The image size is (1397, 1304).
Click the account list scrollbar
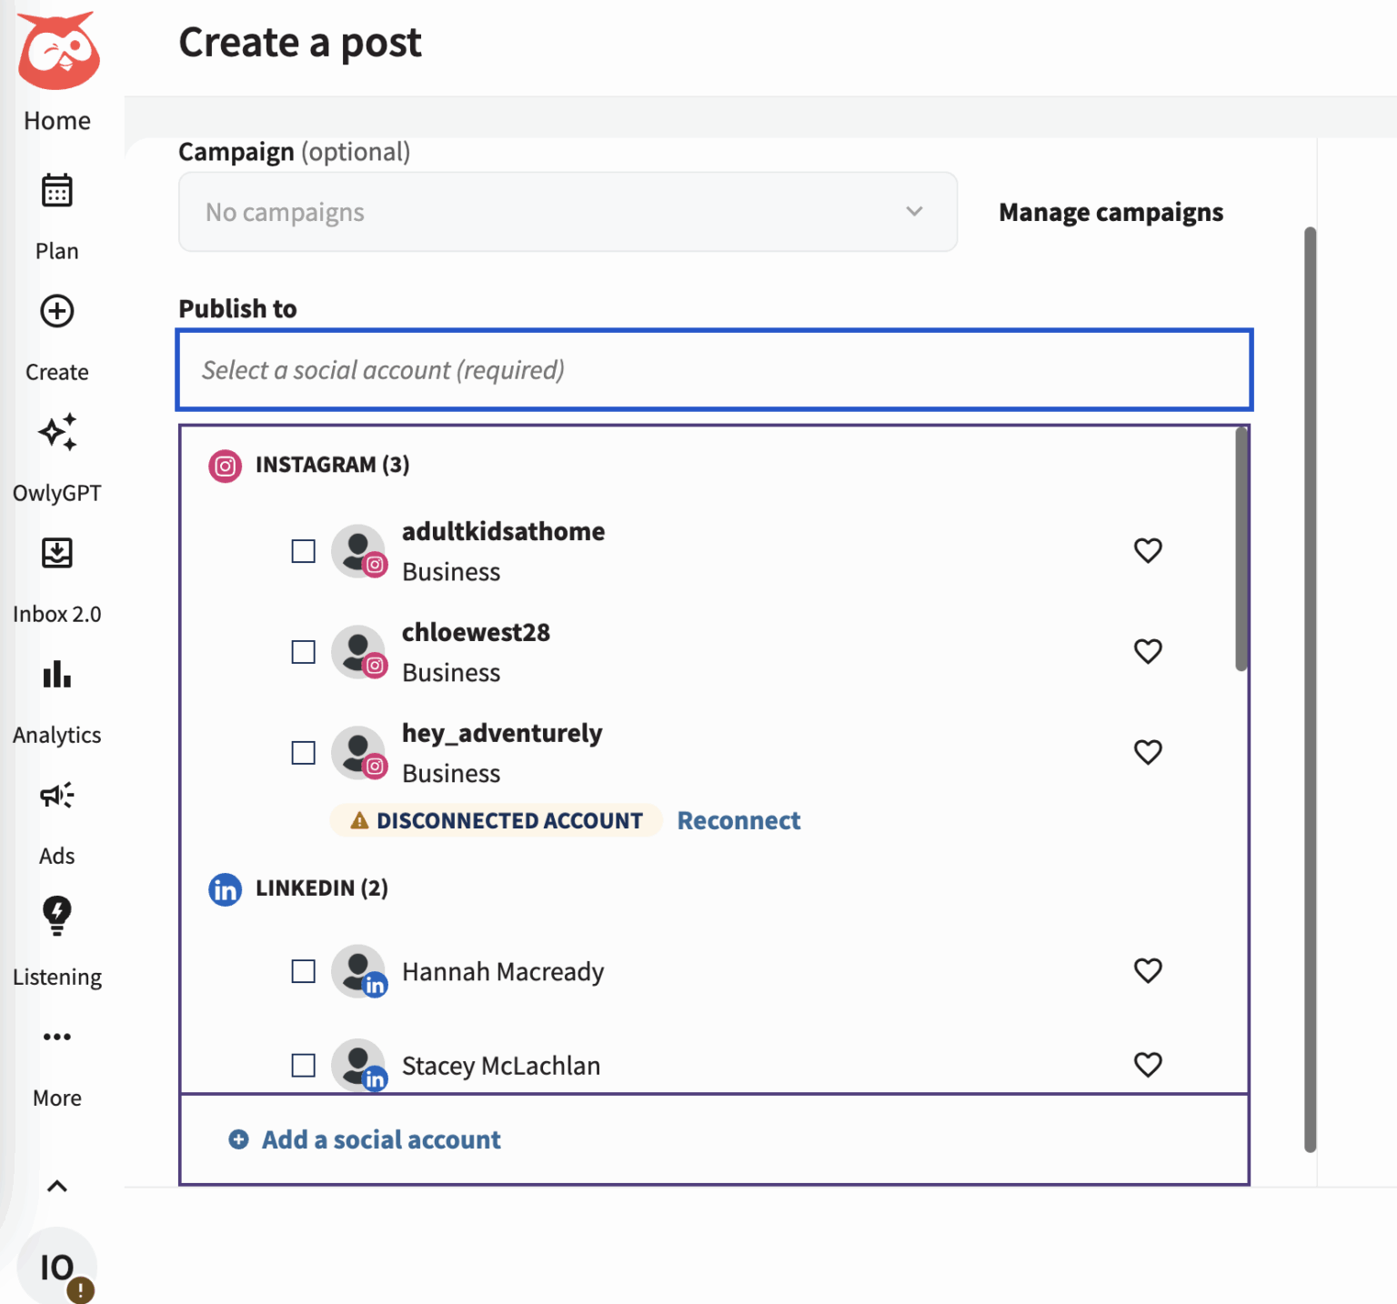(x=1241, y=549)
